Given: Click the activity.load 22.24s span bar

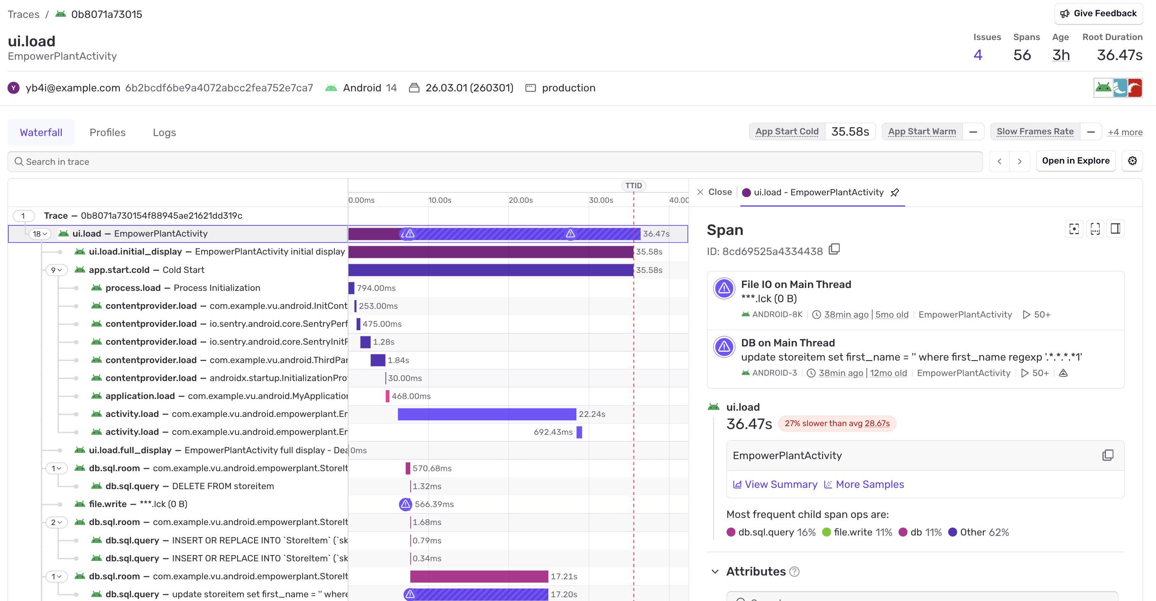Looking at the screenshot, I should pos(487,414).
